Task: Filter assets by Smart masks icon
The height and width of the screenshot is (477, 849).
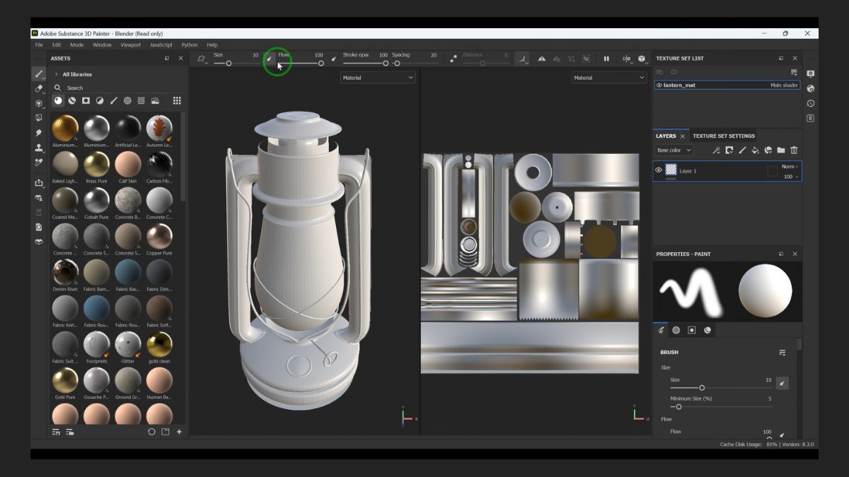Action: tap(86, 101)
